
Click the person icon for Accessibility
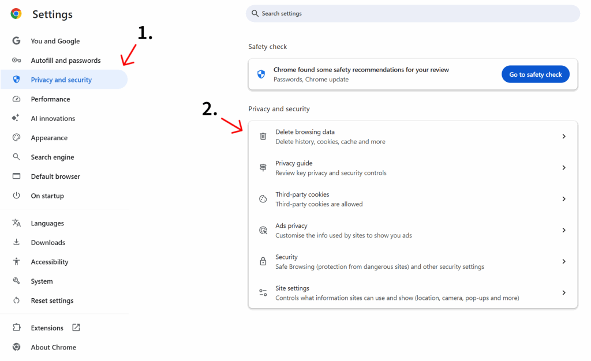click(x=16, y=262)
